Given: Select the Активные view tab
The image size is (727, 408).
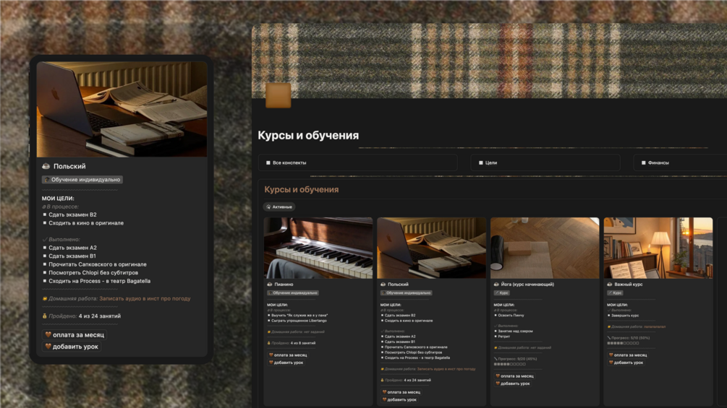Looking at the screenshot, I should [x=279, y=207].
